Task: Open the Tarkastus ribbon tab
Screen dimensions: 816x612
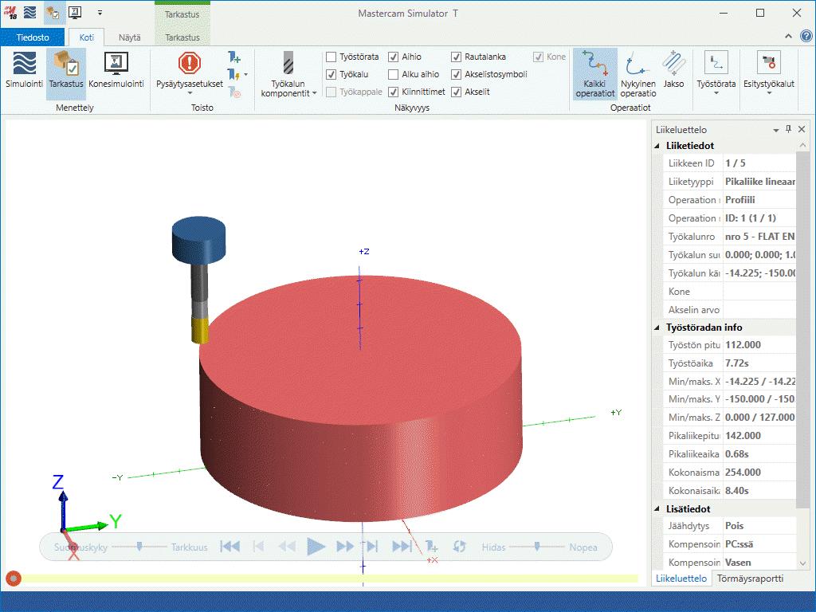Action: [x=182, y=37]
